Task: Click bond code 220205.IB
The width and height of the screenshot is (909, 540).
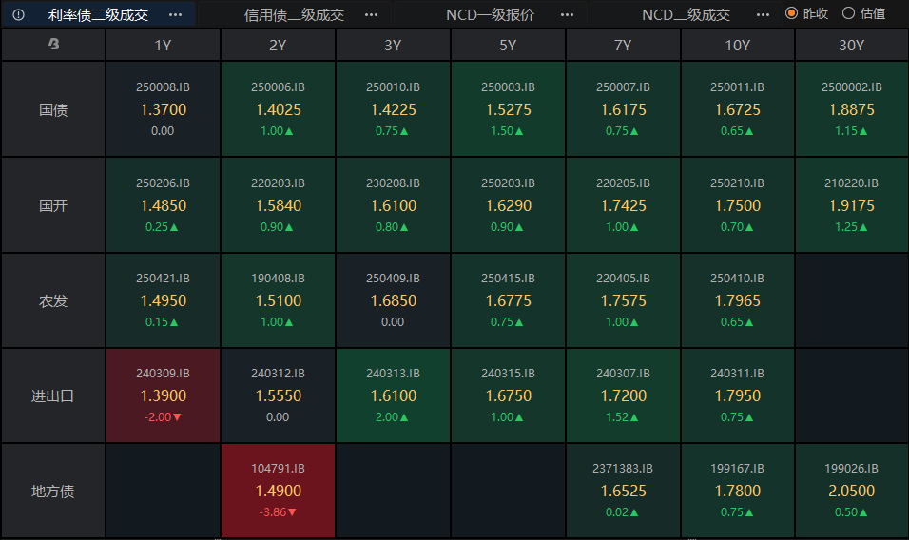Action: pos(623,183)
